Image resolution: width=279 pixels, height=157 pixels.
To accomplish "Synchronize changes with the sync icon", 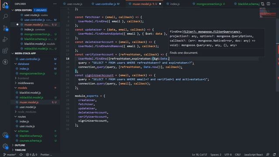I will point(21,154).
